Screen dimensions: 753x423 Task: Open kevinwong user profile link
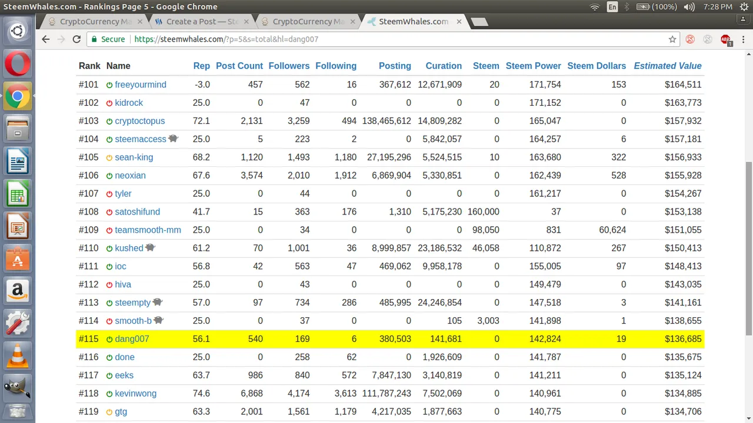(135, 394)
